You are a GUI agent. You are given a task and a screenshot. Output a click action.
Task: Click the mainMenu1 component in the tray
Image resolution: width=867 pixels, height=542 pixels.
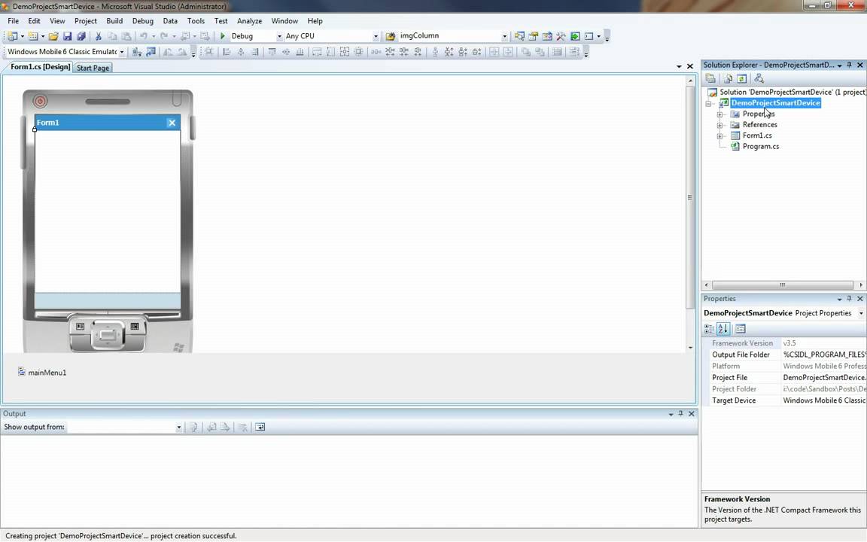[x=41, y=372]
